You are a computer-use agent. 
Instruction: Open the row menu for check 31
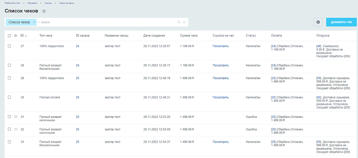coord(15,116)
